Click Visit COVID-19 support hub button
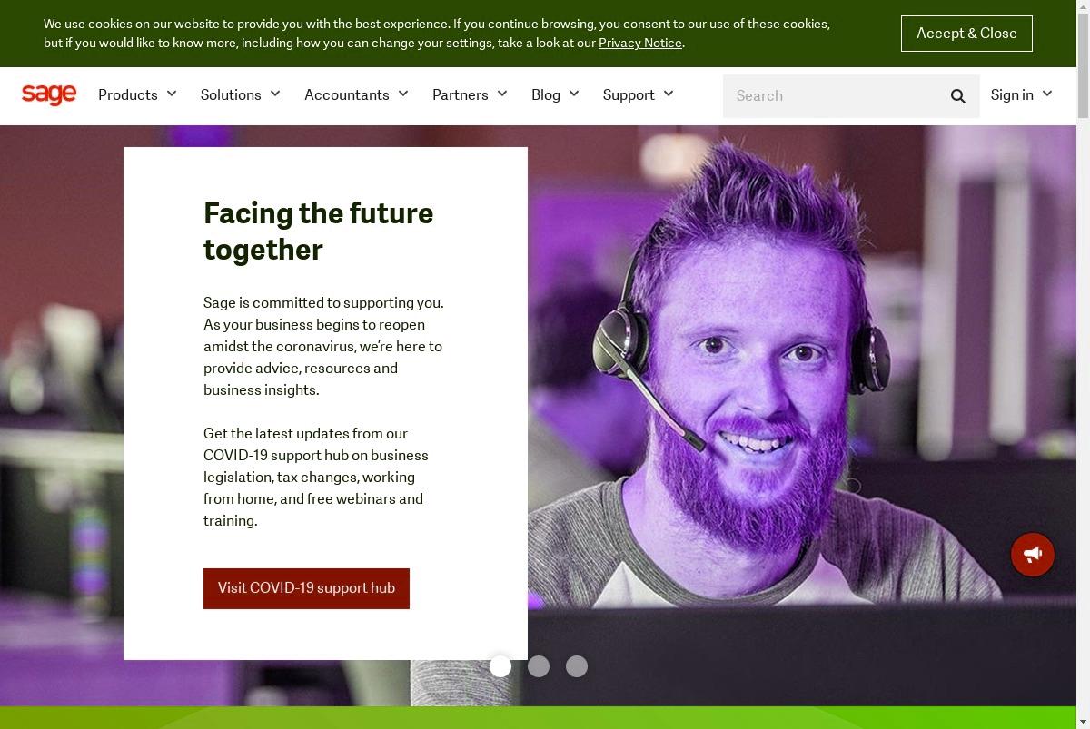Viewport: 1090px width, 729px height. tap(306, 588)
